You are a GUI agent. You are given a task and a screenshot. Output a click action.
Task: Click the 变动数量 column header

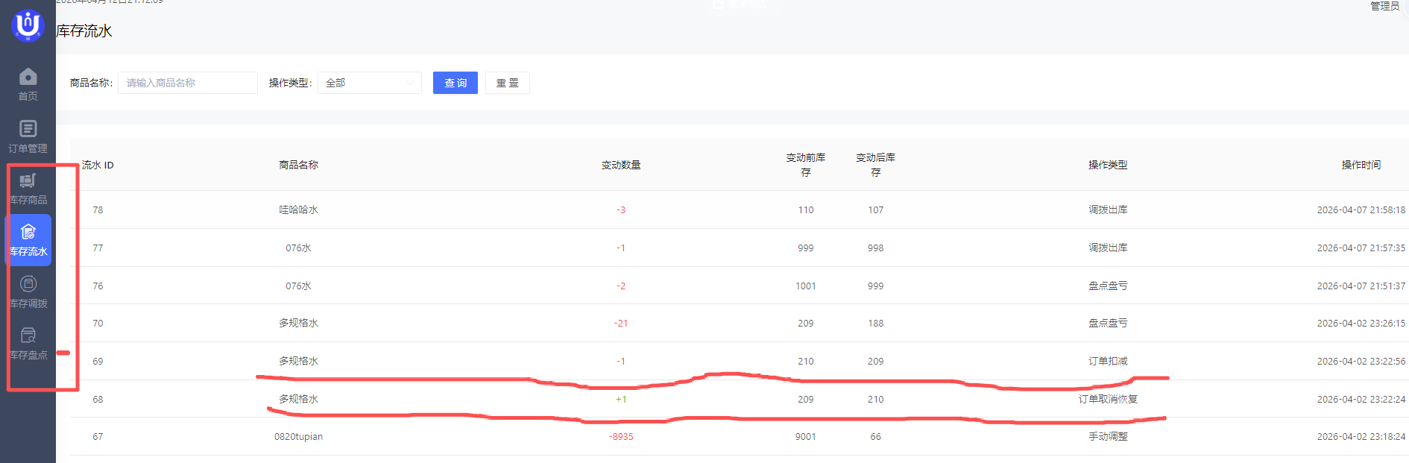click(620, 165)
